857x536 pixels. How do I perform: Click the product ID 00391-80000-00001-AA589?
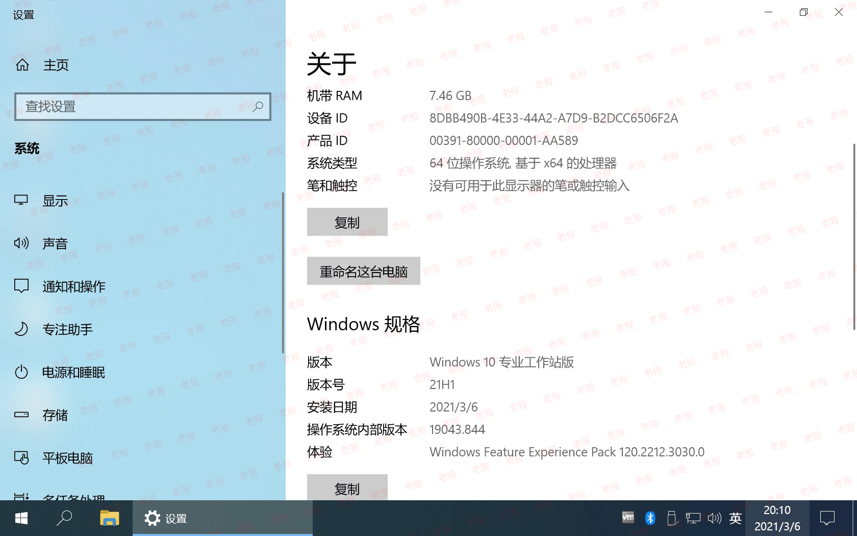tap(503, 140)
